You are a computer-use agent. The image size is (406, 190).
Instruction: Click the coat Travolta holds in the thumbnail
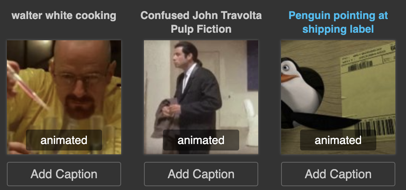point(166,118)
